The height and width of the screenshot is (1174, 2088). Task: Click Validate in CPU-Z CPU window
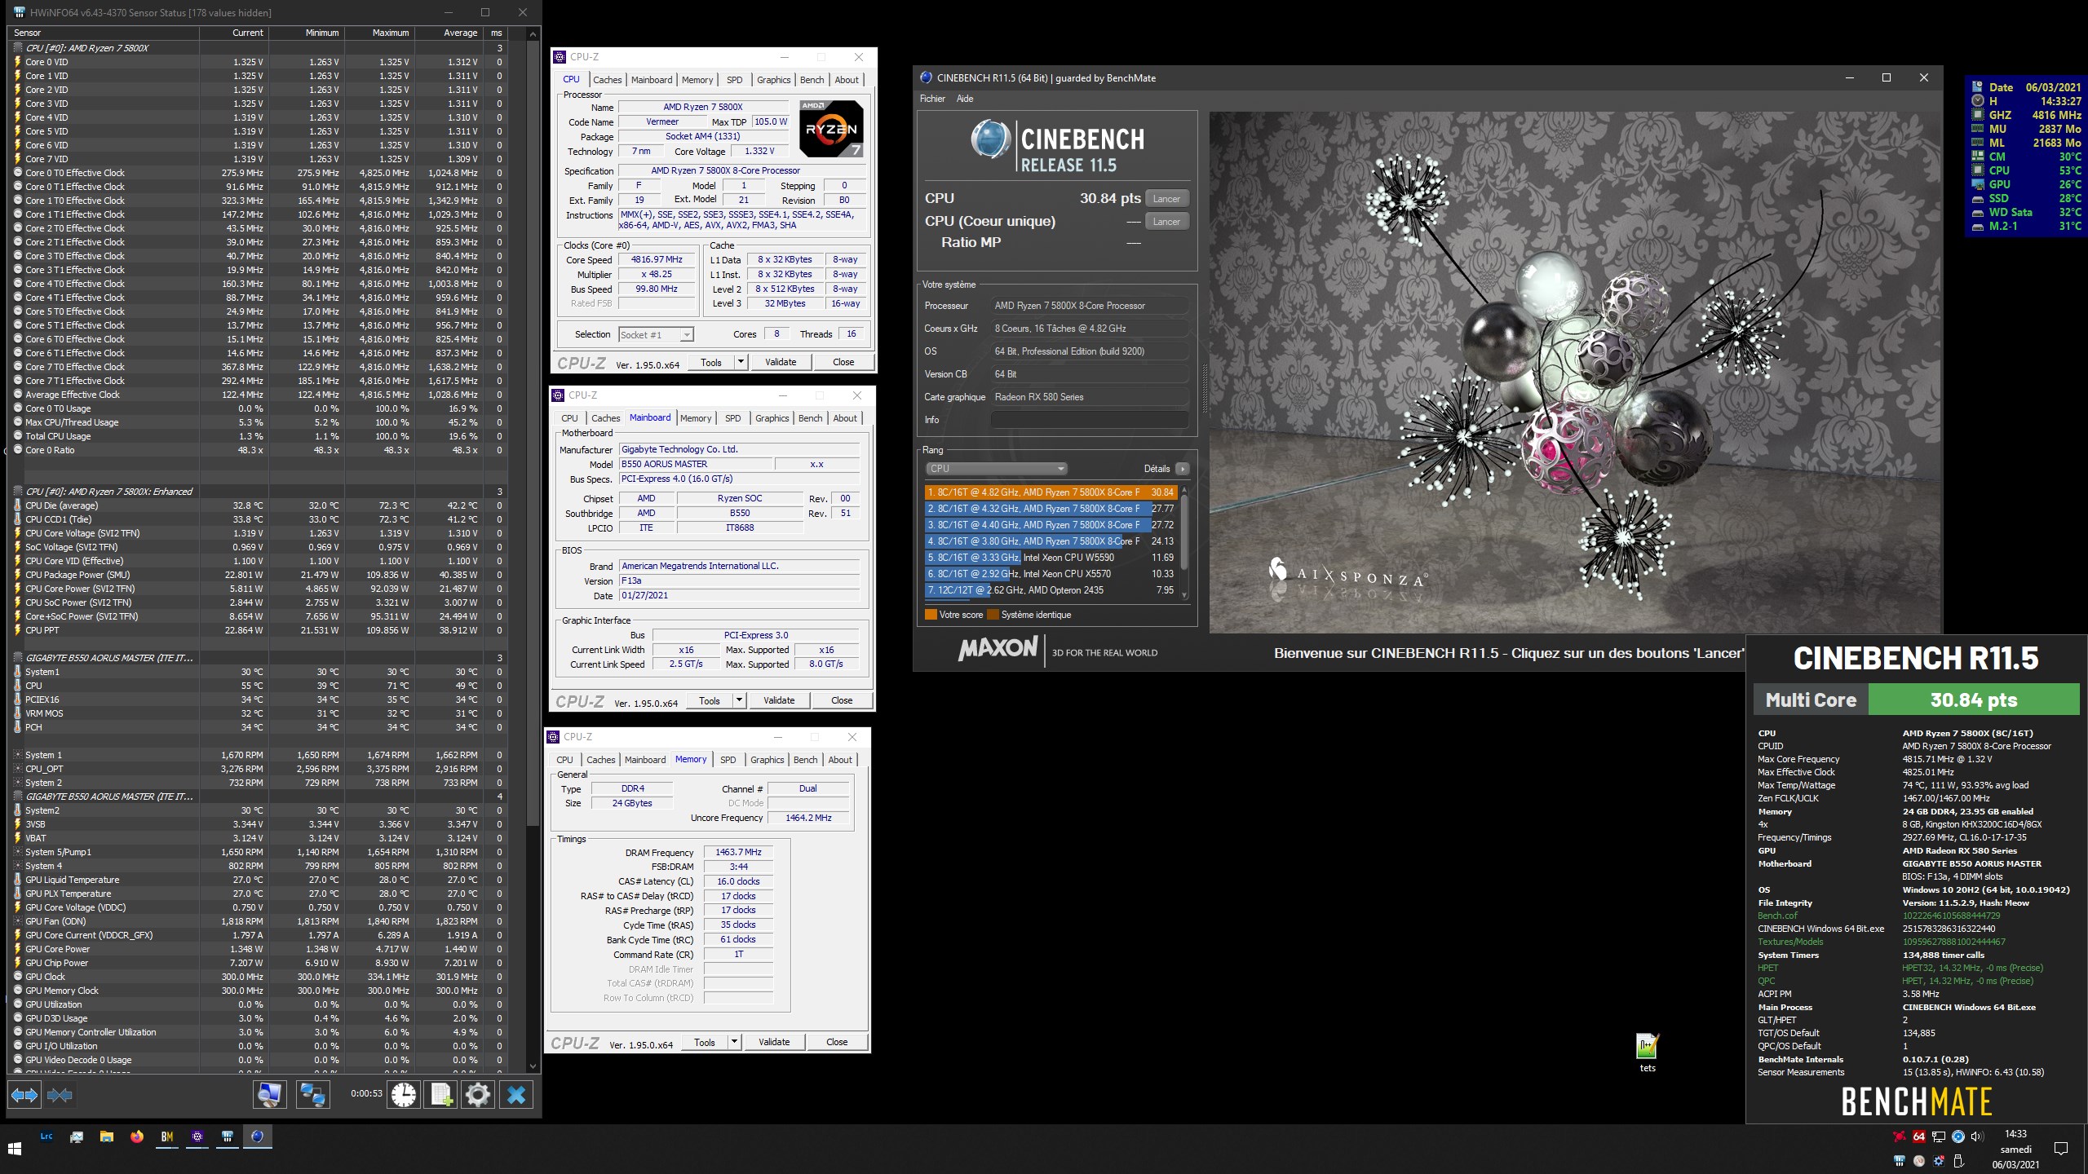click(x=781, y=362)
